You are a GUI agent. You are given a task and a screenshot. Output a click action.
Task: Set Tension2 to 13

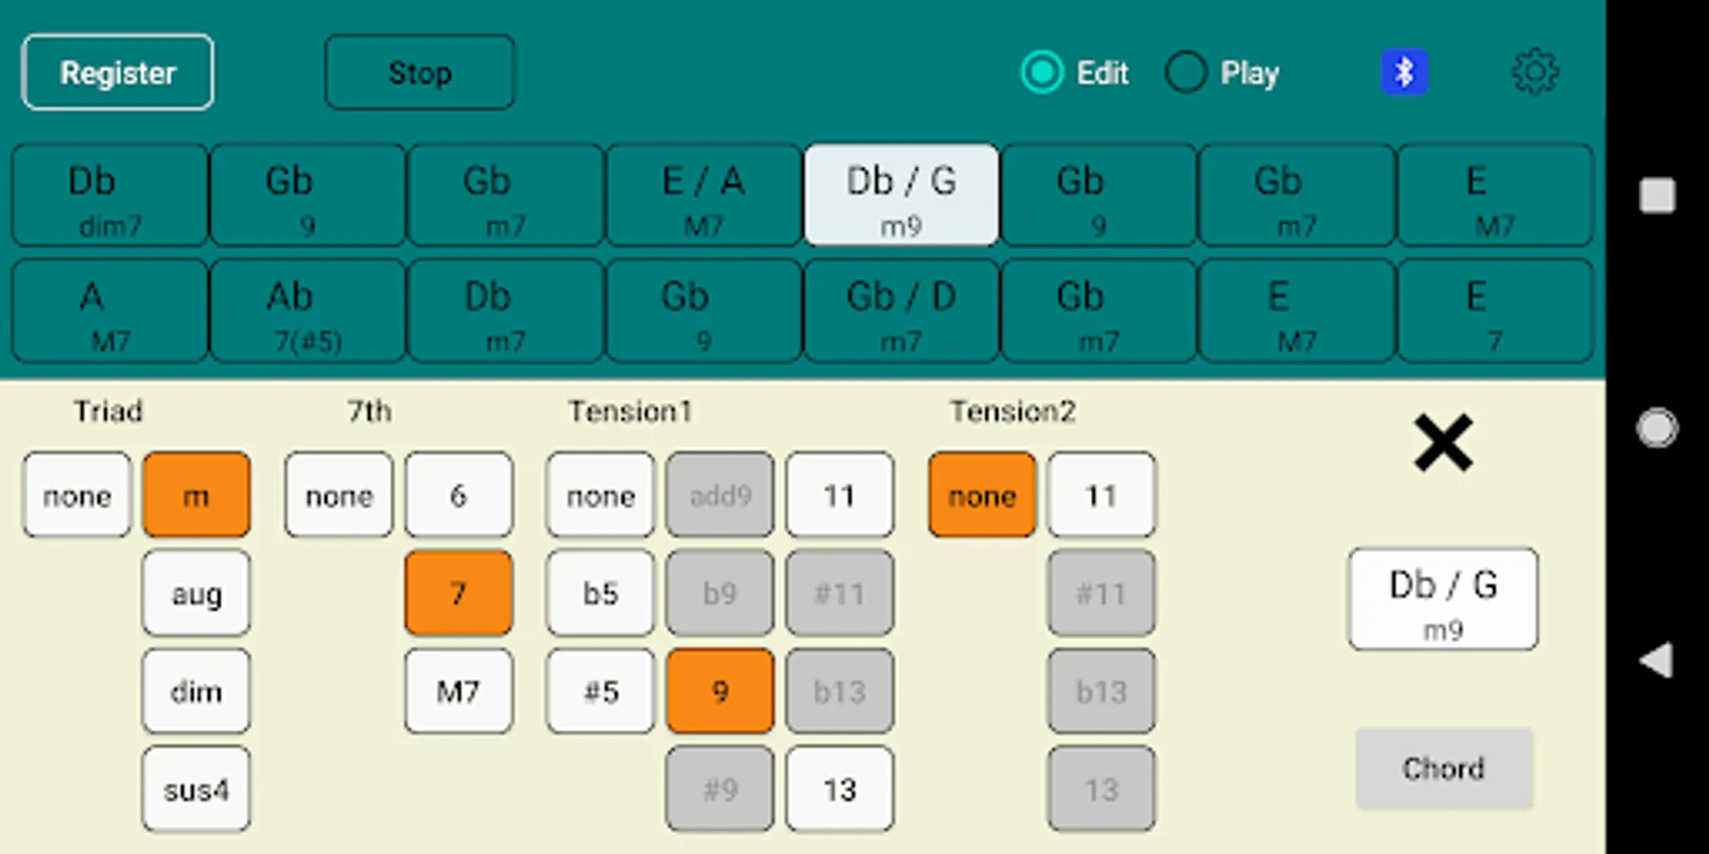1100,789
